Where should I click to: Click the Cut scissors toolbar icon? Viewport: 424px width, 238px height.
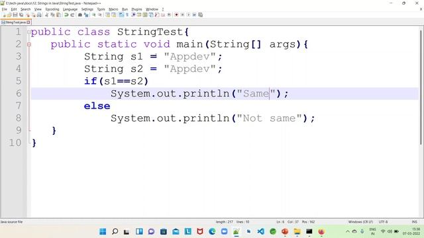46,15
